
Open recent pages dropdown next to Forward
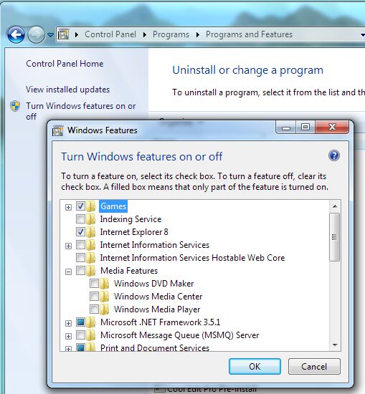(x=51, y=34)
